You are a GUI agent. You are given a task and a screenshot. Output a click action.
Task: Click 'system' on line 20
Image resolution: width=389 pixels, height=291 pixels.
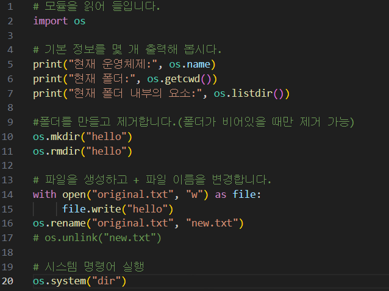tap(68, 282)
